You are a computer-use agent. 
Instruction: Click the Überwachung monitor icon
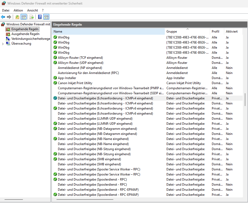coord(8,44)
